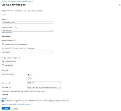Viewport: 121px width, 111px height.
Task: Click into the pool Name text field
Action: (x=27, y=23)
